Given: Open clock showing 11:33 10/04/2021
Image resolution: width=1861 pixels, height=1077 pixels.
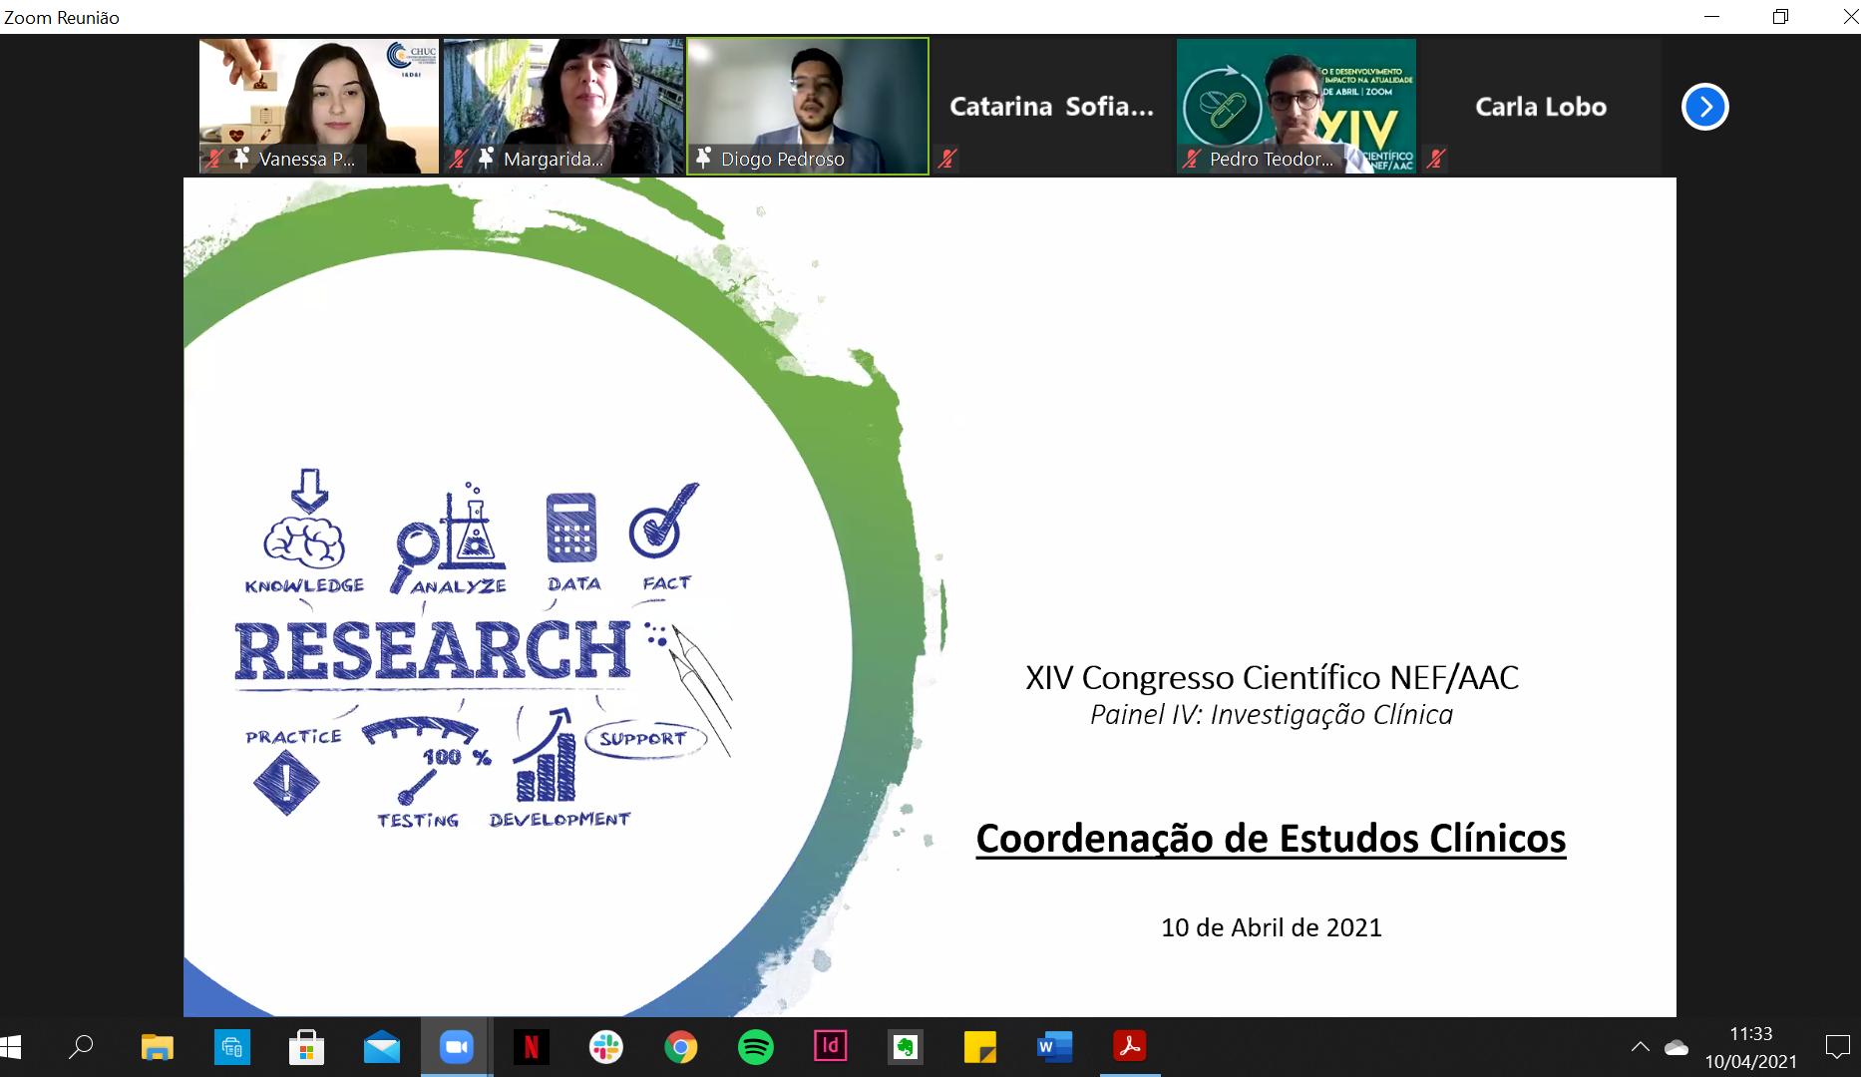Looking at the screenshot, I should point(1751,1047).
